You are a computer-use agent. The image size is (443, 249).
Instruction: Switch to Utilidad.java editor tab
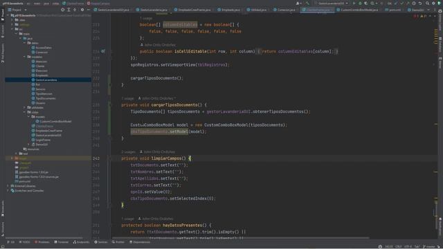coord(257,10)
